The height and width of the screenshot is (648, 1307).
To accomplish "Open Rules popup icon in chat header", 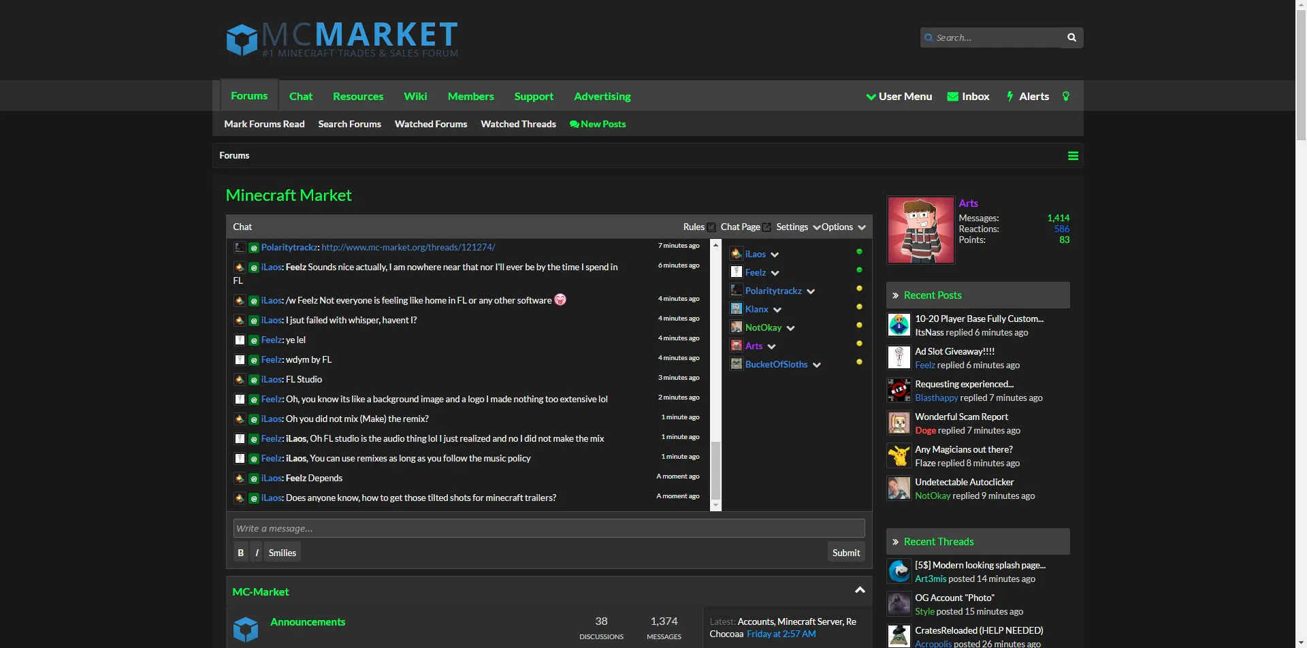I will point(711,227).
